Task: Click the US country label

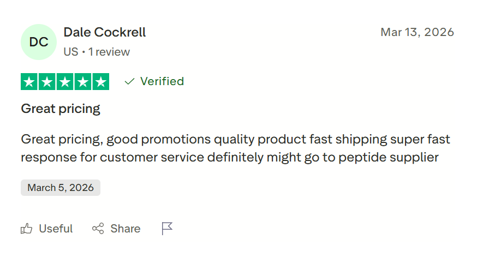Action: (70, 52)
